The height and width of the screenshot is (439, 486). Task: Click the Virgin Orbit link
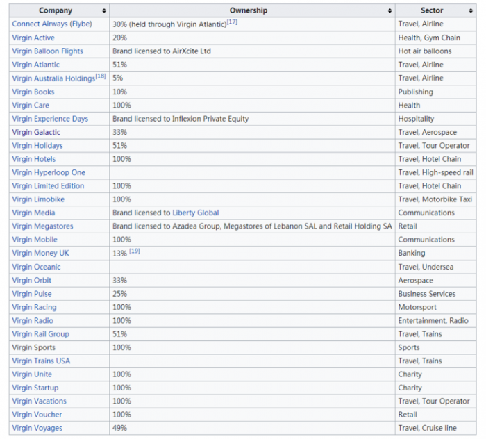point(31,281)
